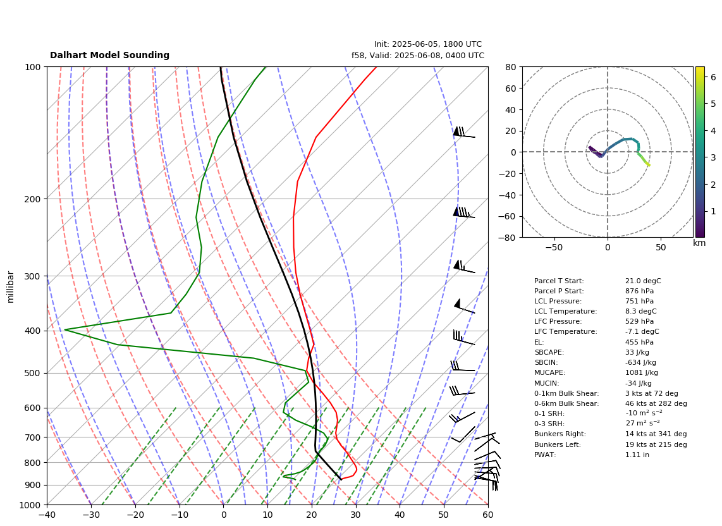Click the 200 pressure tick label
The width and height of the screenshot is (722, 526).
coord(33,199)
